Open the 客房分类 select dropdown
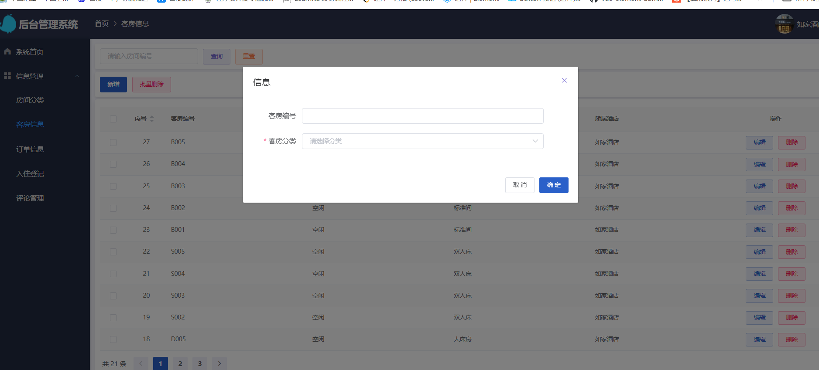Image resolution: width=819 pixels, height=370 pixels. pyautogui.click(x=422, y=141)
